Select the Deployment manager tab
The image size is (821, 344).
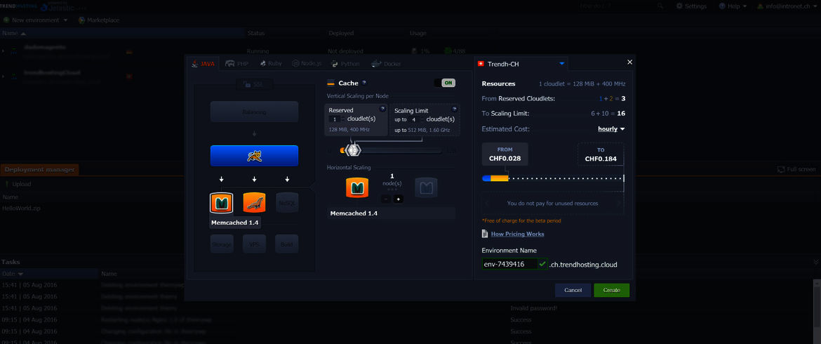(x=39, y=169)
